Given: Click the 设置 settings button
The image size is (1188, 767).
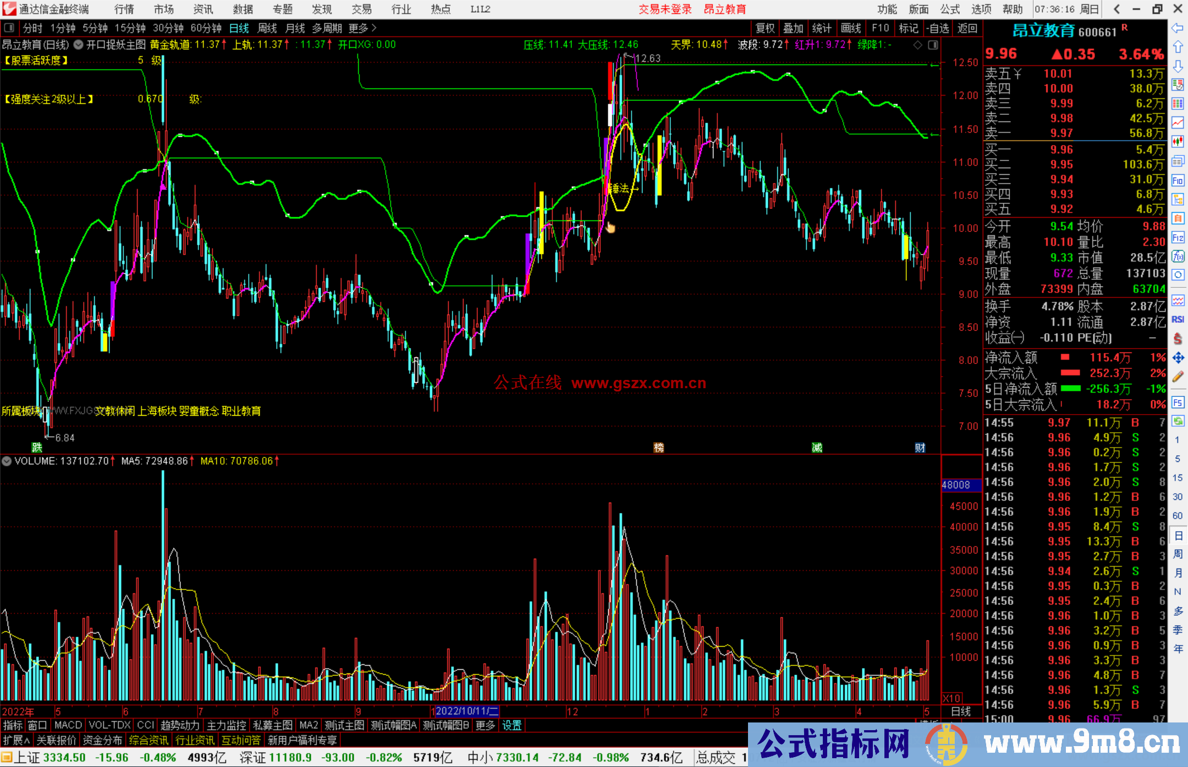Looking at the screenshot, I should point(512,725).
